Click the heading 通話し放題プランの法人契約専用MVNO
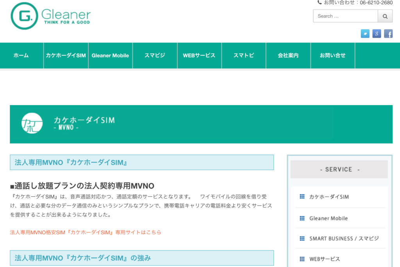This screenshot has height=267, width=400. (x=82, y=186)
